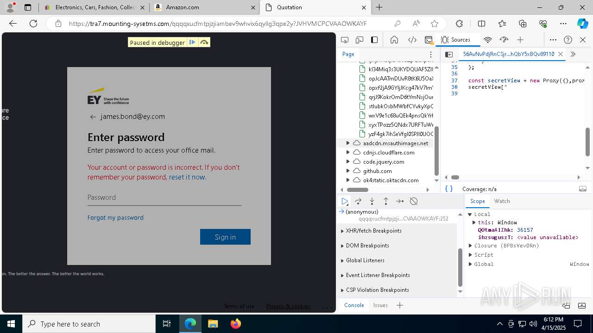Open File Explorer from the taskbar

(x=213, y=324)
